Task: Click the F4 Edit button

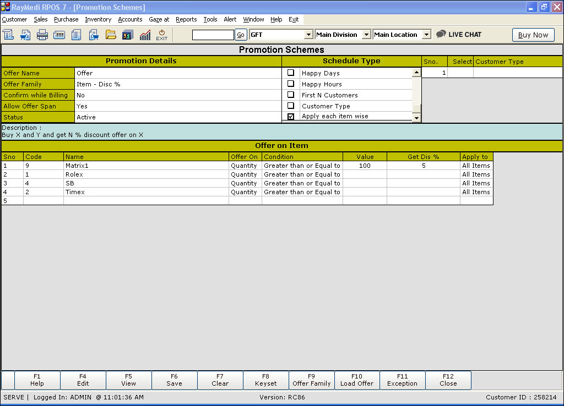Action: point(83,380)
